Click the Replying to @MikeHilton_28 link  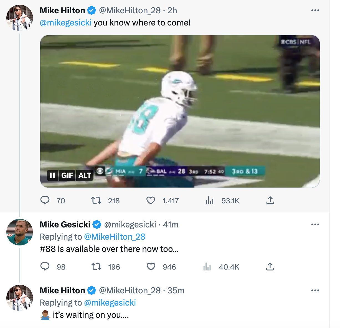click(115, 237)
